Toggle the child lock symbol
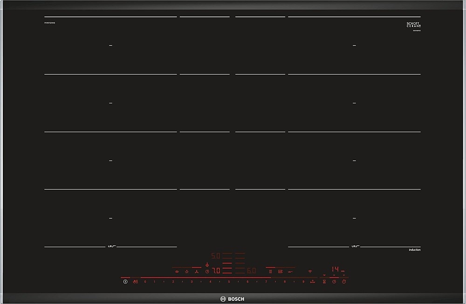 (x=135, y=282)
